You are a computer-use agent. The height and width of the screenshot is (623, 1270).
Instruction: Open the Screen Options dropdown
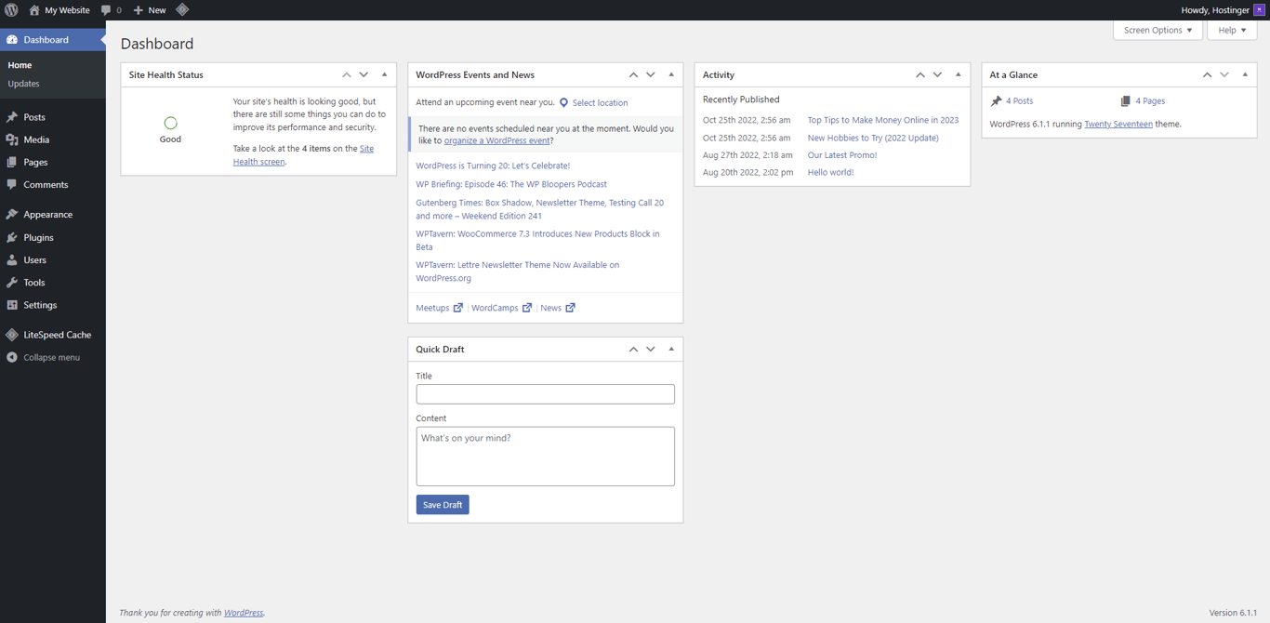(x=1157, y=30)
